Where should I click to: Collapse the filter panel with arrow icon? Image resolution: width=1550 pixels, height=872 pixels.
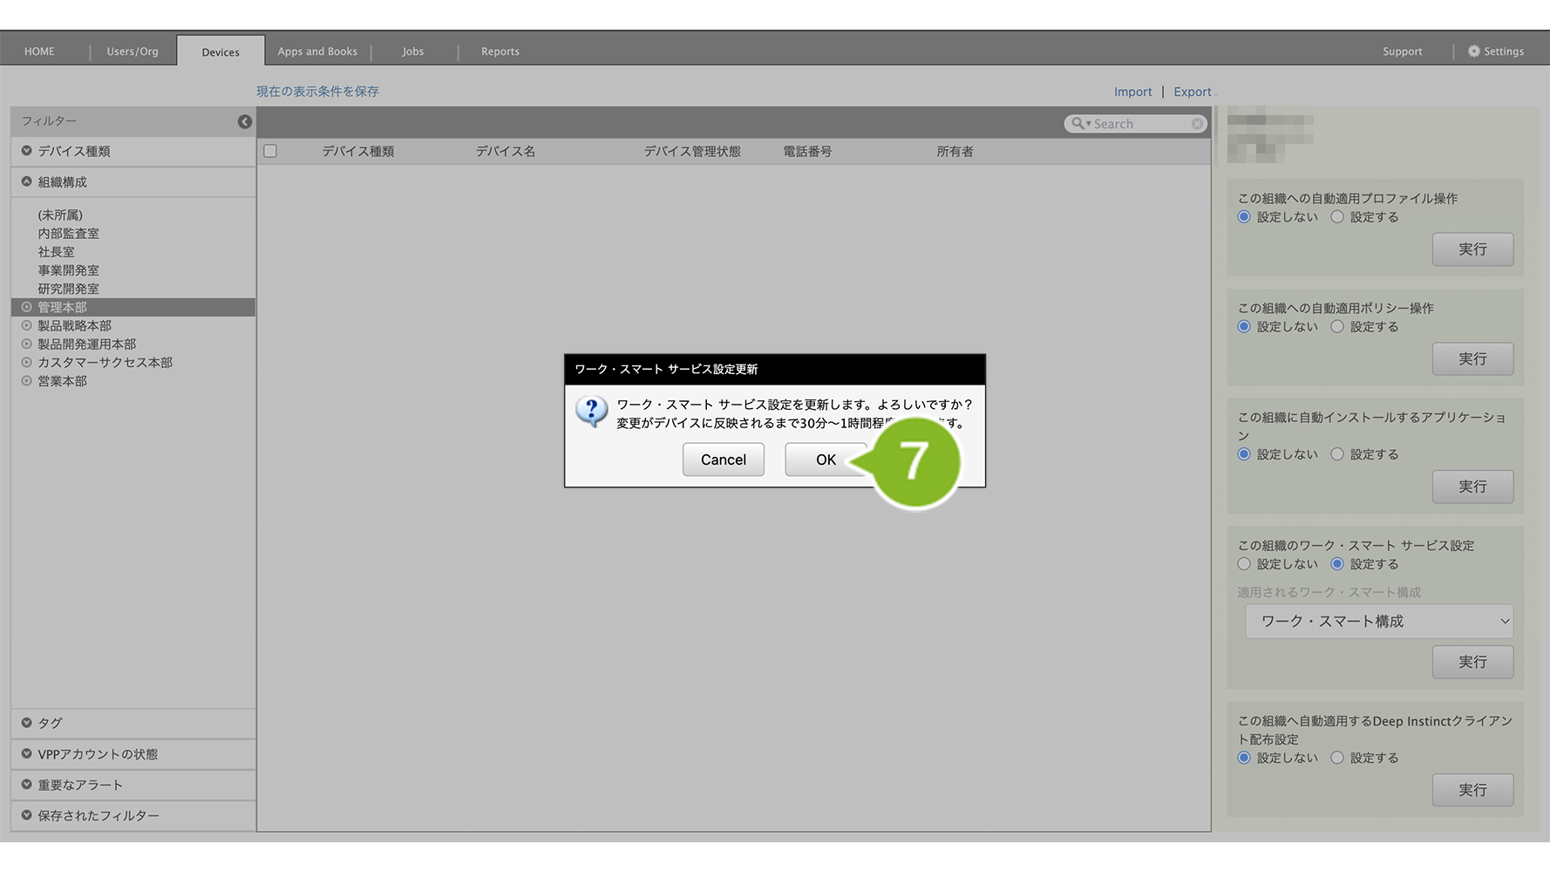point(245,122)
